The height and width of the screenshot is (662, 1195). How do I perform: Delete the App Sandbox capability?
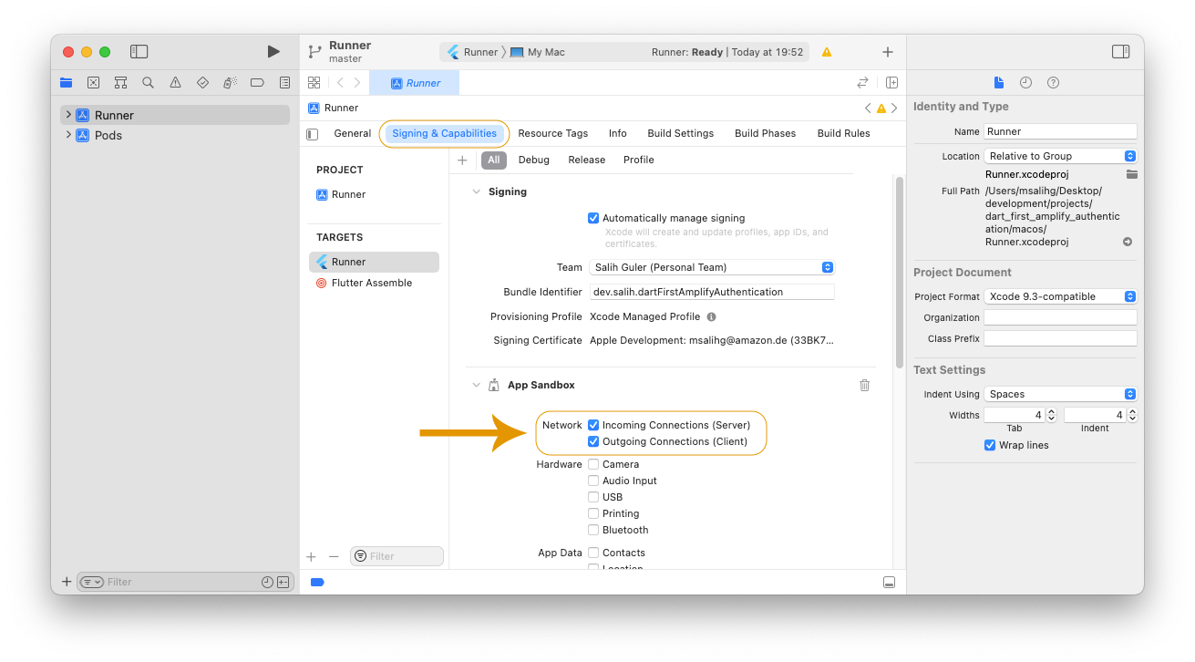click(865, 385)
